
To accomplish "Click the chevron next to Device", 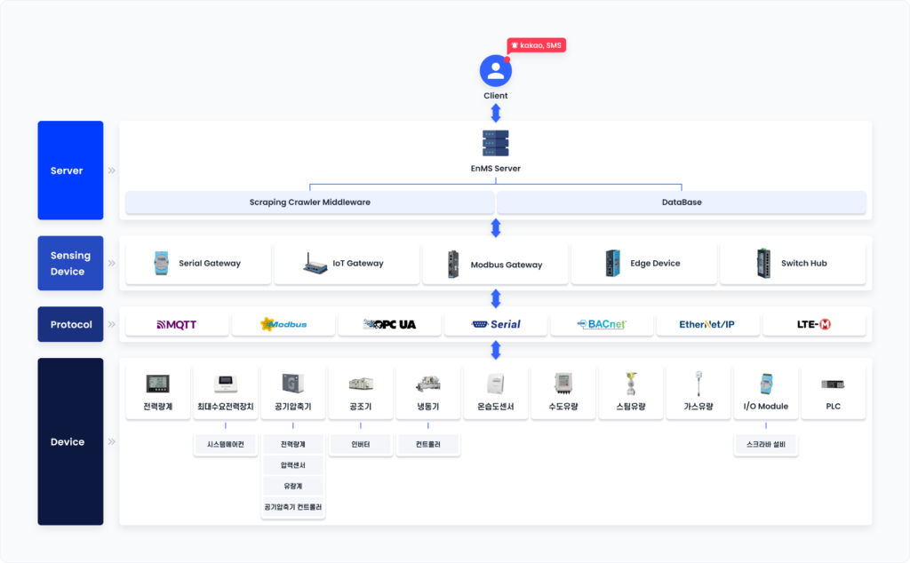I will [111, 442].
